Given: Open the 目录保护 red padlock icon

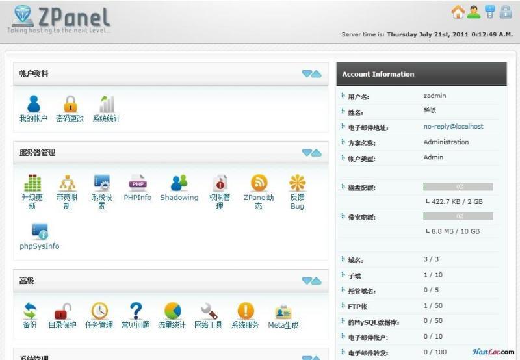Looking at the screenshot, I should coord(62,311).
